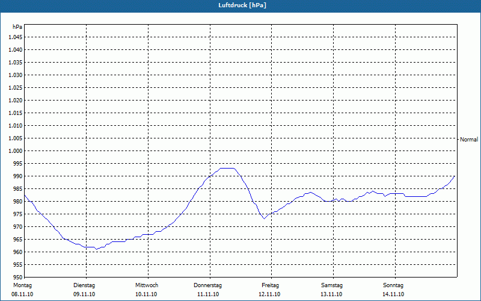Click the 950 axis label
481x301 pixels.
(x=18, y=278)
